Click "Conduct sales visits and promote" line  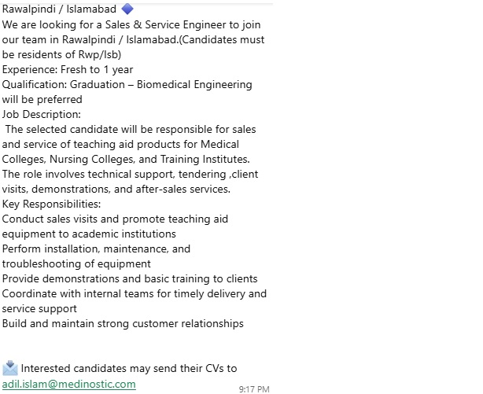(x=115, y=219)
